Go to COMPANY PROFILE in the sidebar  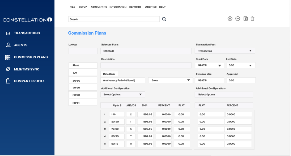(29, 81)
